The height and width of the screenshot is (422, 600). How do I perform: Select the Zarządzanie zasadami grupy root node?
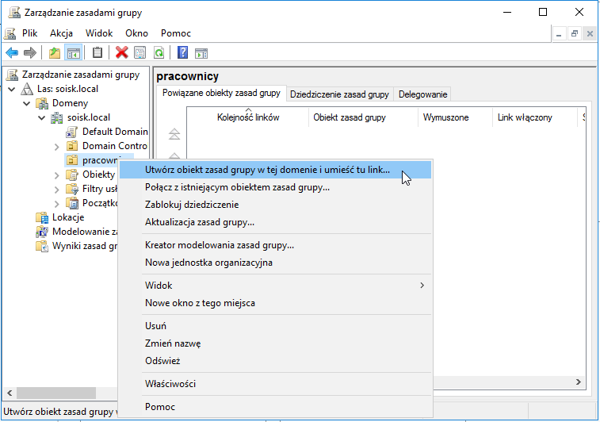tap(80, 75)
